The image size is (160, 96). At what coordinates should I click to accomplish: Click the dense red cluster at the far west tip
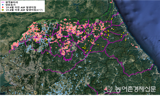coord(15,45)
